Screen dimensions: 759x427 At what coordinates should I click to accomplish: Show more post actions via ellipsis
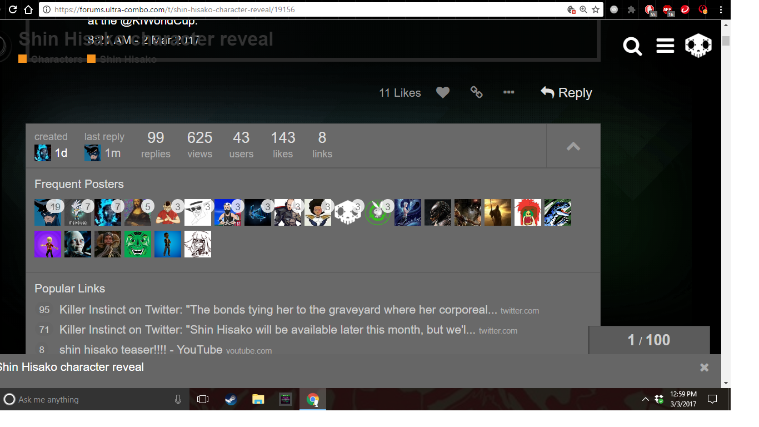coord(508,92)
